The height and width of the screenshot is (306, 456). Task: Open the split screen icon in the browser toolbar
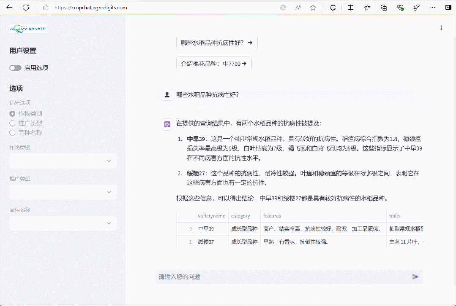pyautogui.click(x=350, y=8)
